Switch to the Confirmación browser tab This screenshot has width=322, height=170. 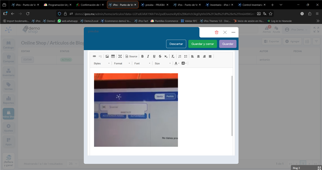point(90,5)
